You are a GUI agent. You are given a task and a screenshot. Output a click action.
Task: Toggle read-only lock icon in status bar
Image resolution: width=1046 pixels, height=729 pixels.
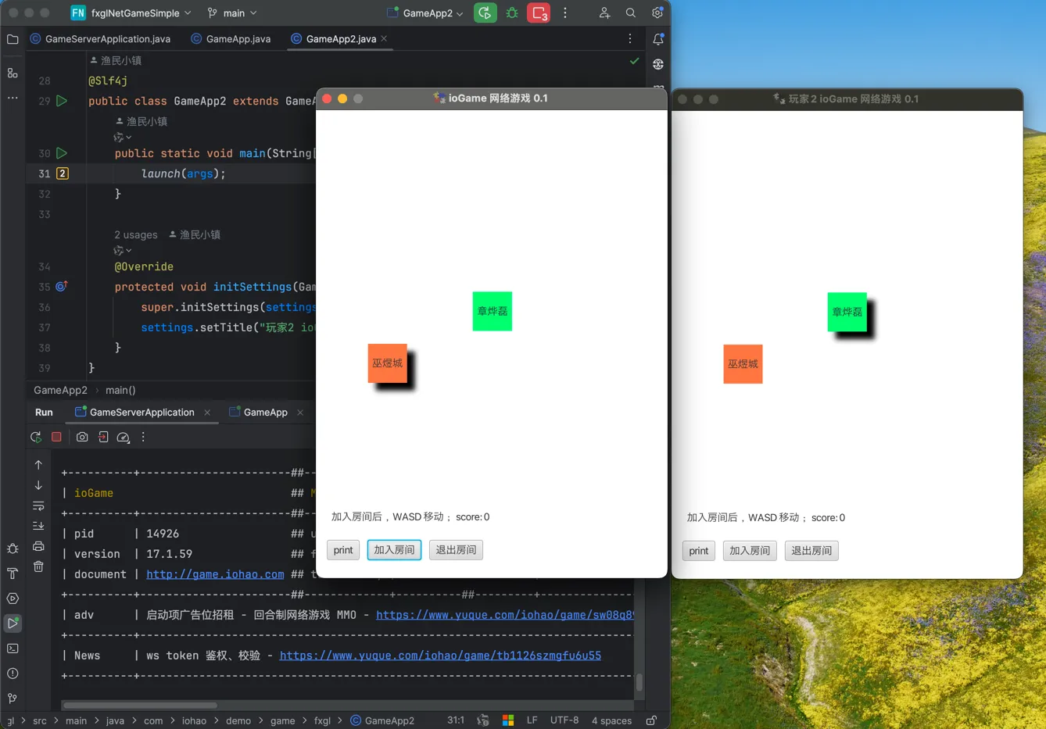coord(651,720)
